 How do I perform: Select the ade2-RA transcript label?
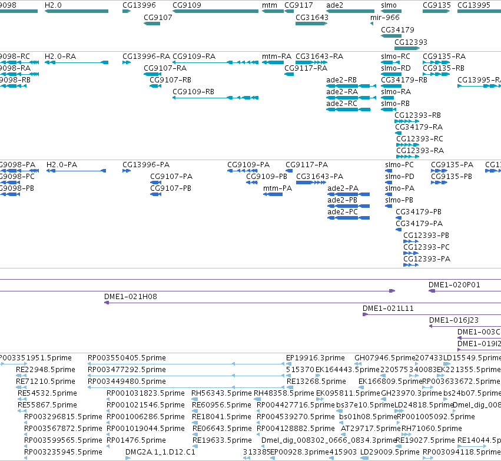[342, 92]
